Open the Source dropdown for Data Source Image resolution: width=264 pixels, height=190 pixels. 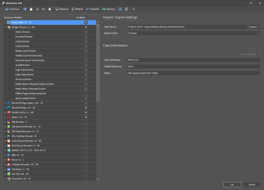coord(255,27)
